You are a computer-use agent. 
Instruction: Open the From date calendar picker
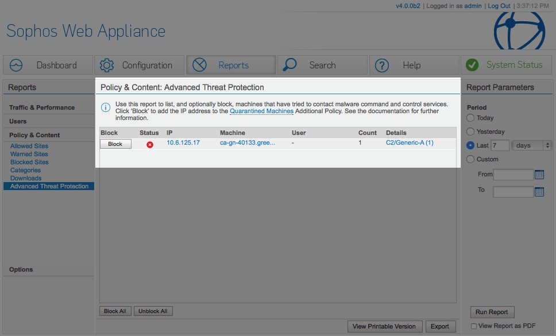[x=539, y=175]
